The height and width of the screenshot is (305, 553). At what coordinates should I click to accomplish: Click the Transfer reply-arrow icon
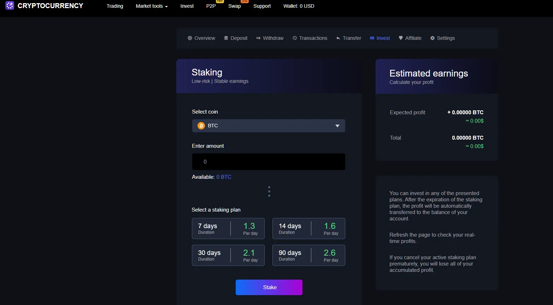pyautogui.click(x=338, y=38)
